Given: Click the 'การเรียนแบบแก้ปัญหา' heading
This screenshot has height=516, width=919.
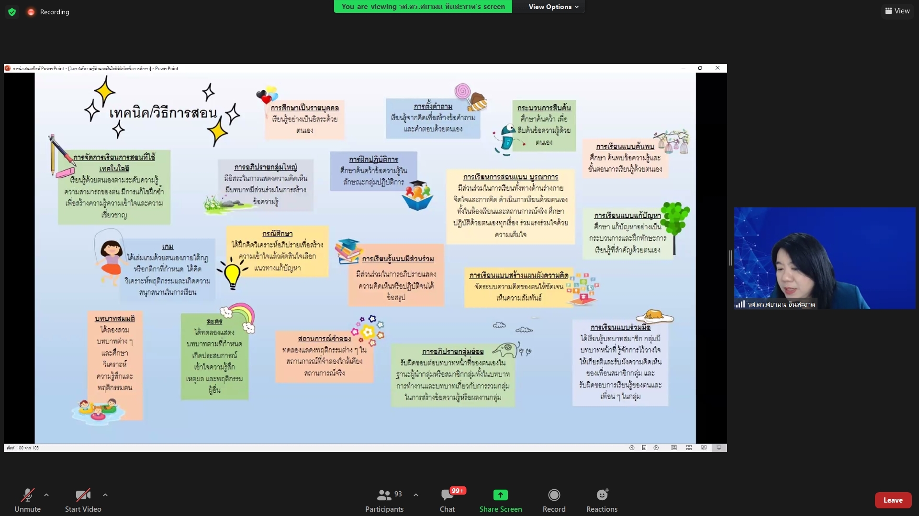Looking at the screenshot, I should pyautogui.click(x=628, y=215).
